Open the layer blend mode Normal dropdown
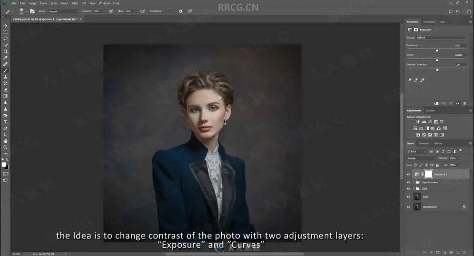This screenshot has width=474, height=256. tap(421, 158)
